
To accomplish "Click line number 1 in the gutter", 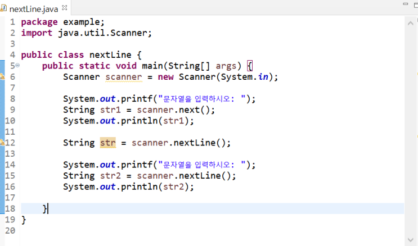I will click(12, 22).
